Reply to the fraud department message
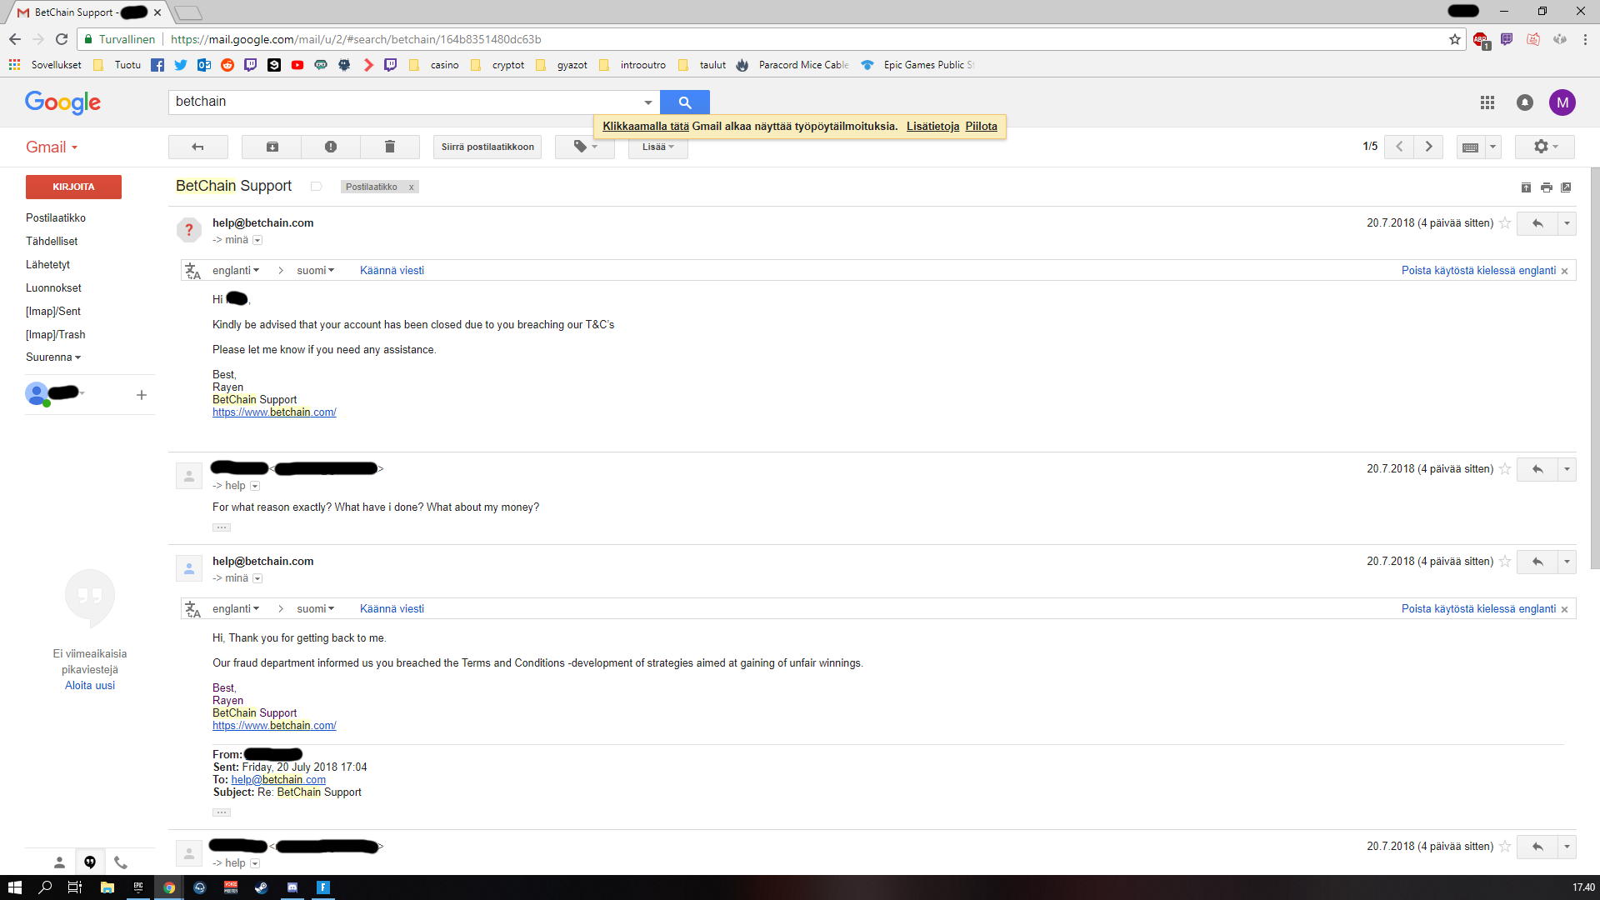Screen dimensions: 1600x900 pos(1537,562)
